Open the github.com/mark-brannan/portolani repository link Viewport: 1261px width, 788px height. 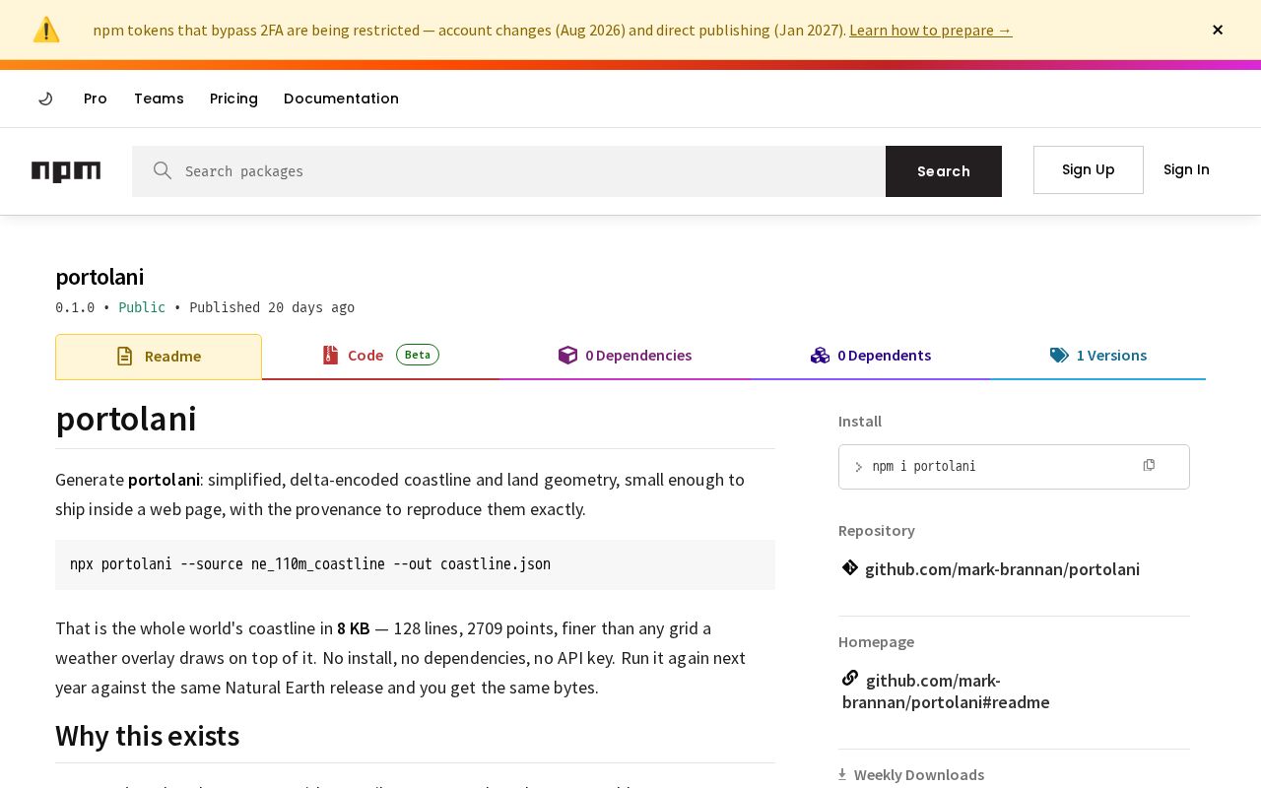pos(1002,568)
